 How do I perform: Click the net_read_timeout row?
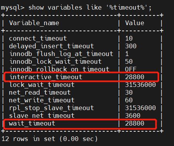[x=82, y=93]
